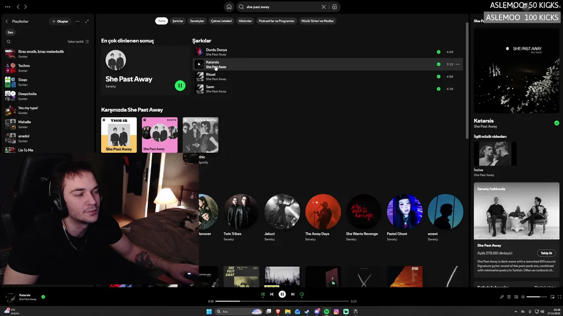Viewport: 563px width, 316px height.
Task: Switch to the Albümler tab
Action: pos(245,21)
